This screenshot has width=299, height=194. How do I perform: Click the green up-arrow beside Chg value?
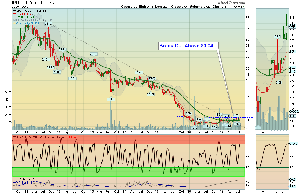pyautogui.click(x=243, y=7)
